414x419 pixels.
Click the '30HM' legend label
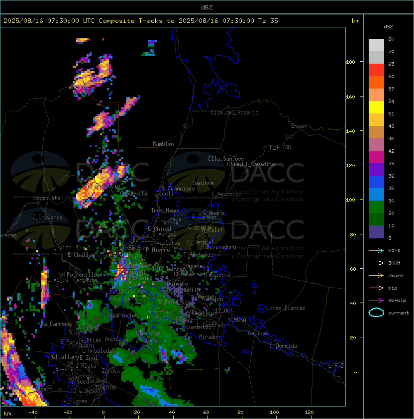click(394, 263)
